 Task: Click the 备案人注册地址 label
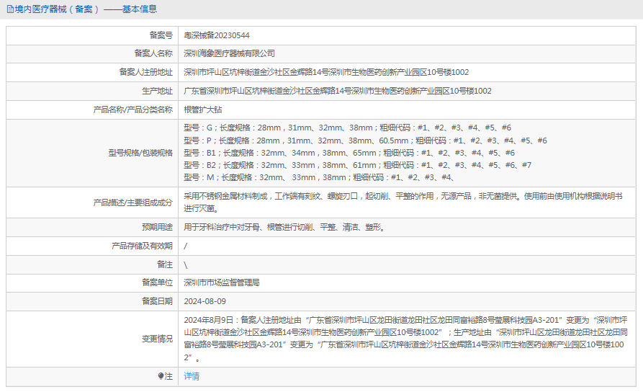click(146, 72)
